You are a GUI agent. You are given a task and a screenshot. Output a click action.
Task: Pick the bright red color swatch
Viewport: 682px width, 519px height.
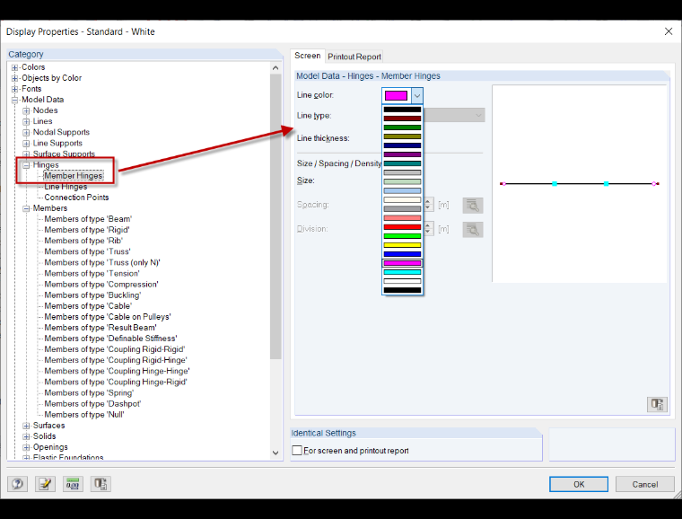pyautogui.click(x=402, y=226)
